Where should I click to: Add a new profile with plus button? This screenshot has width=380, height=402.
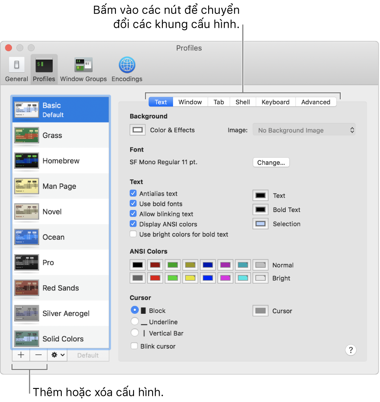tap(21, 355)
